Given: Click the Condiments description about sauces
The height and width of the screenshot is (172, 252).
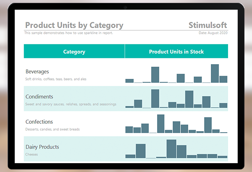Looking at the screenshot, I should 71,104.
